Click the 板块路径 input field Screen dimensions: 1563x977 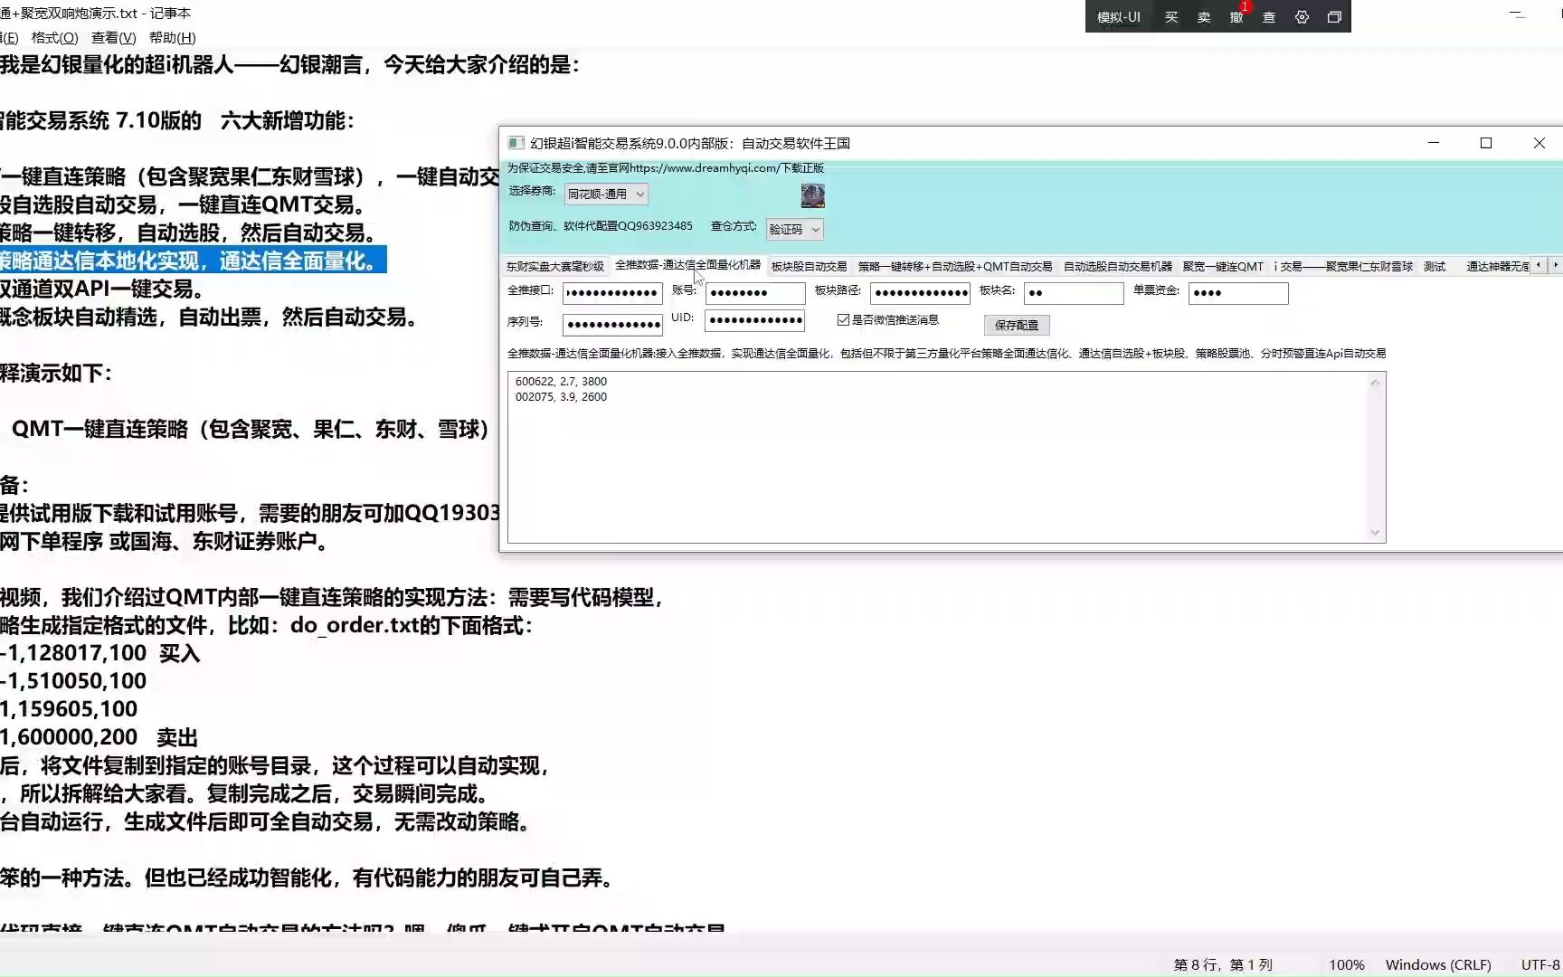[920, 293]
